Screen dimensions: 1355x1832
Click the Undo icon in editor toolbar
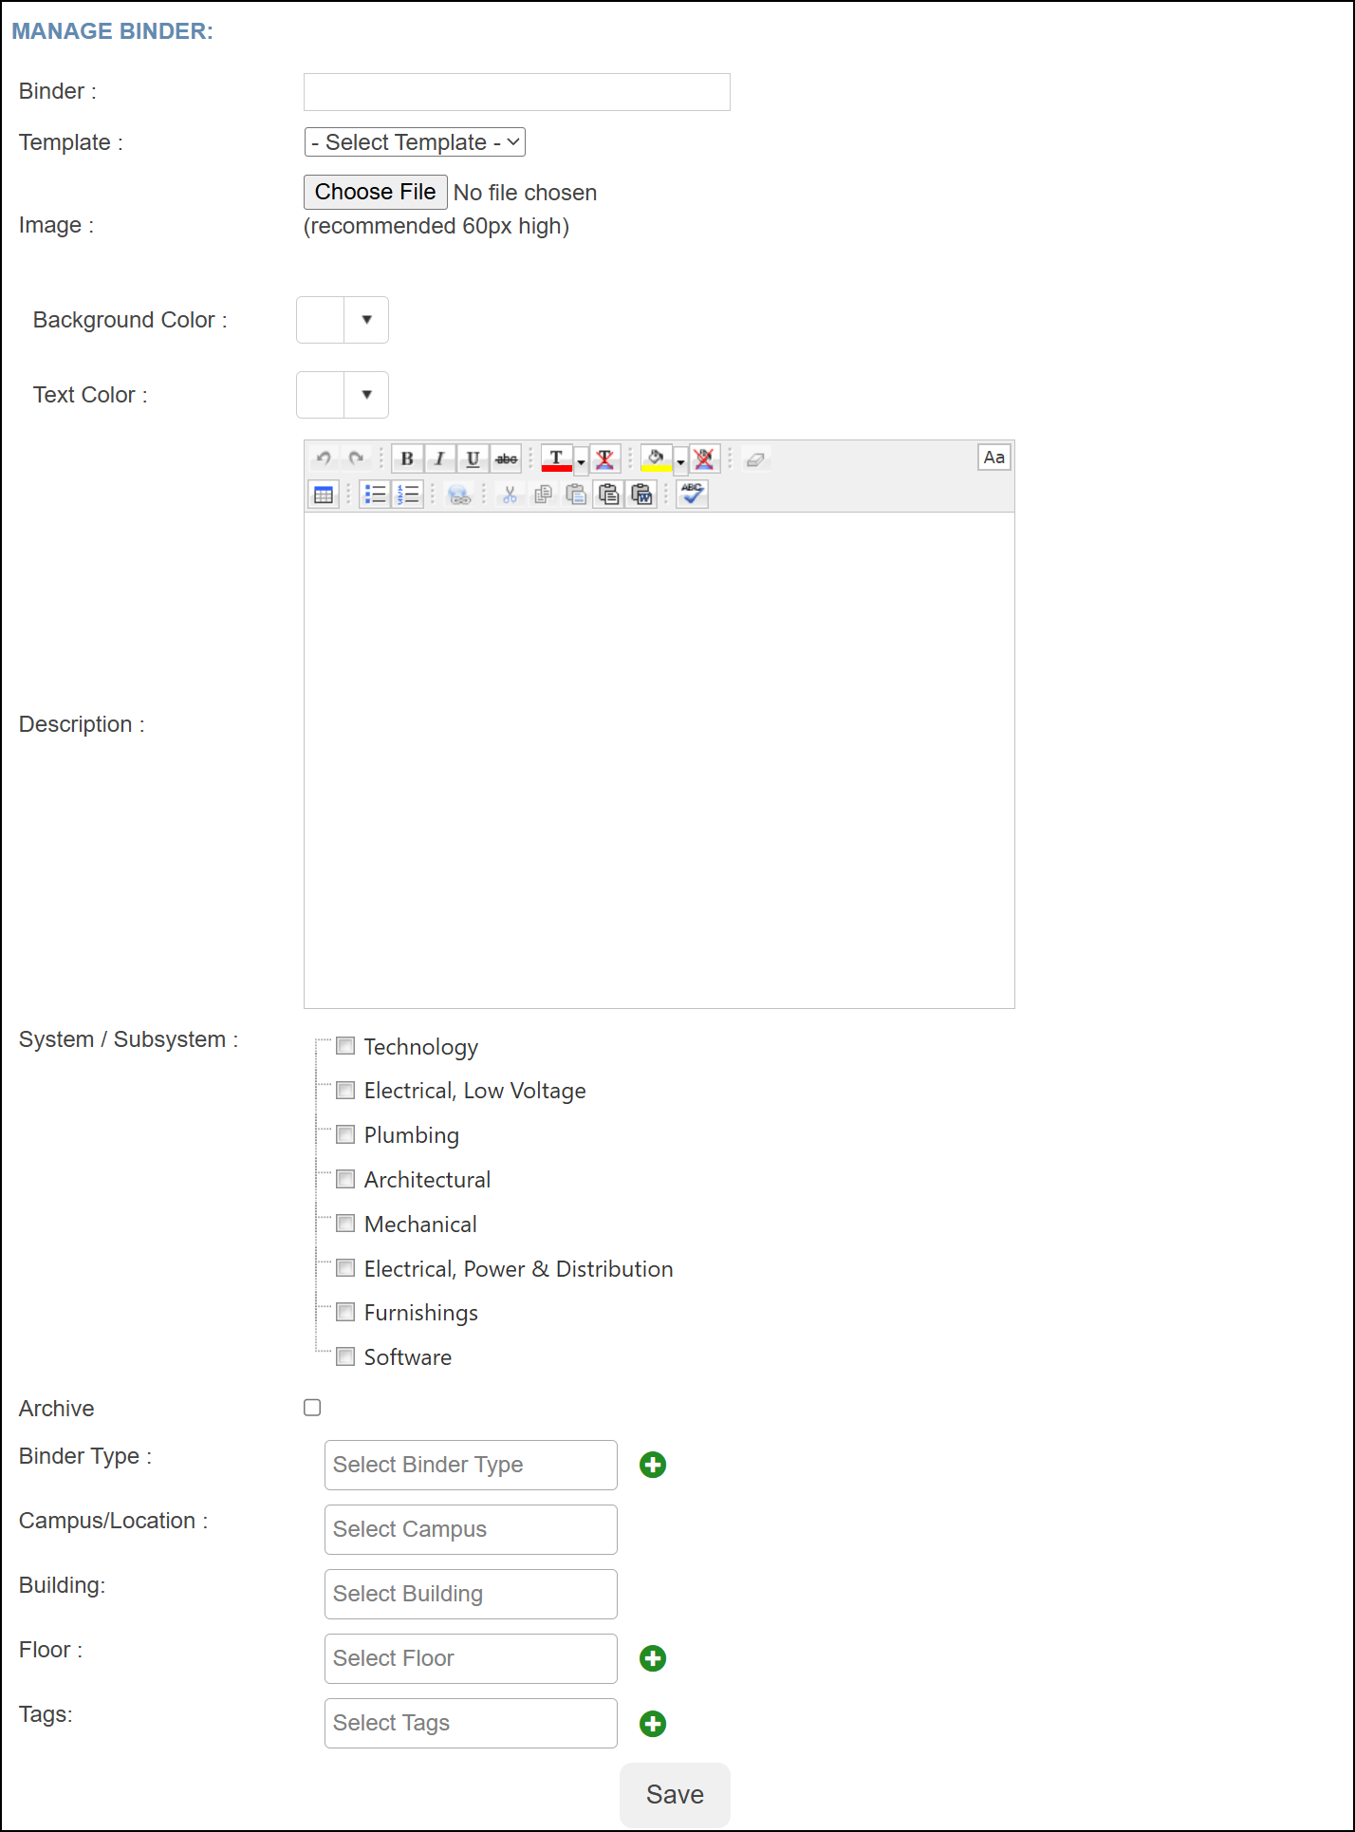click(x=324, y=458)
